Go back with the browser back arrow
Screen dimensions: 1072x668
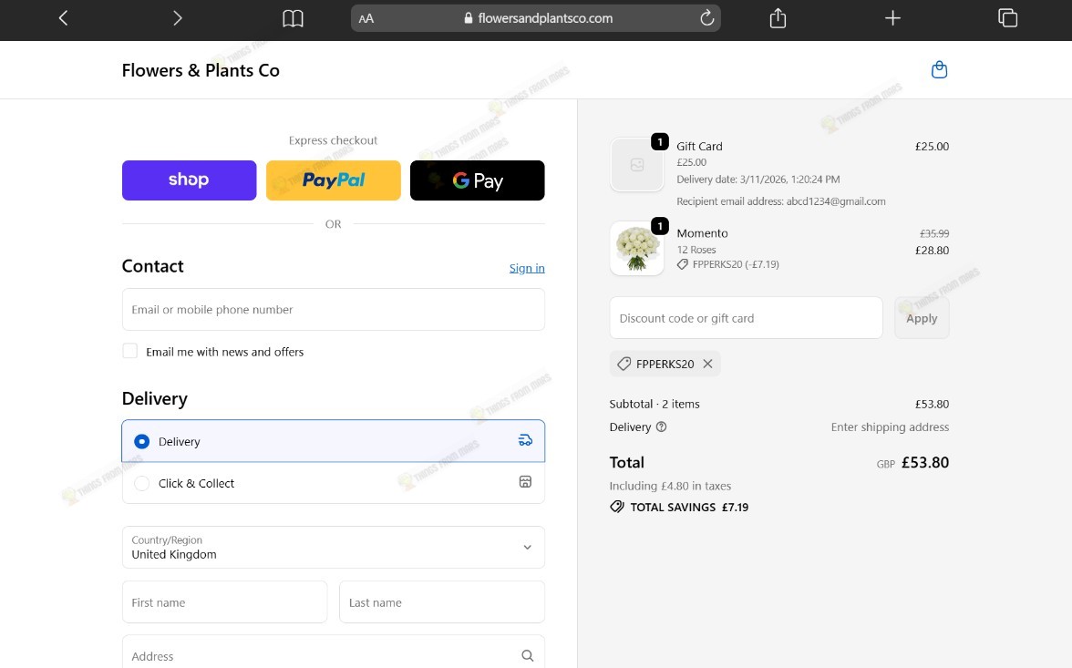pyautogui.click(x=64, y=18)
